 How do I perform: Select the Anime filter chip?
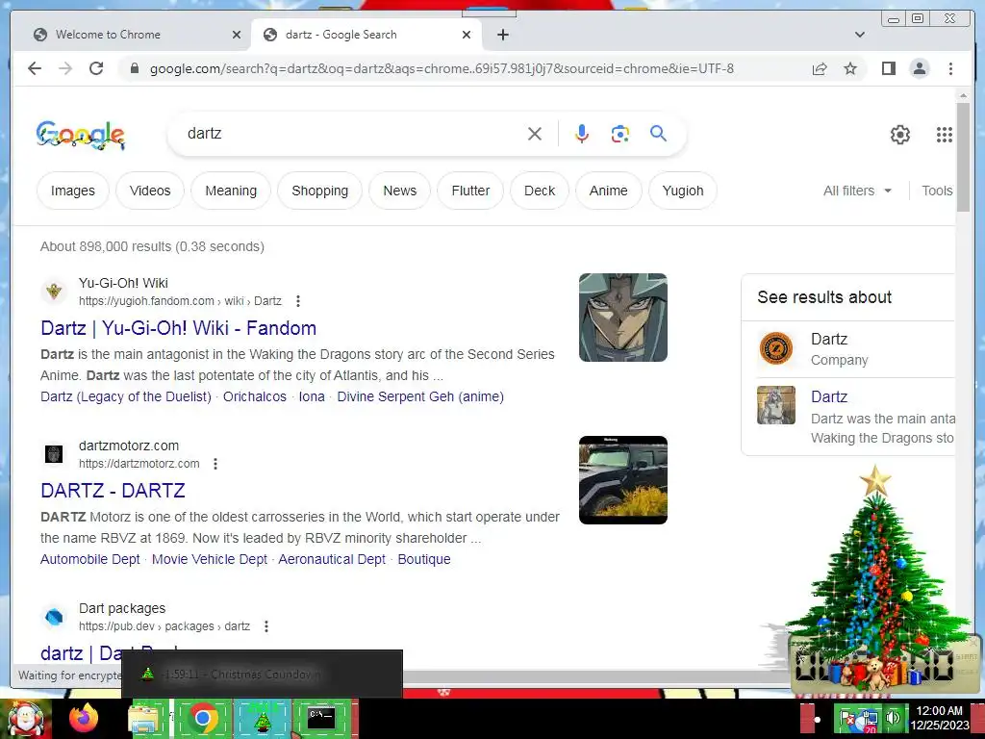point(608,191)
